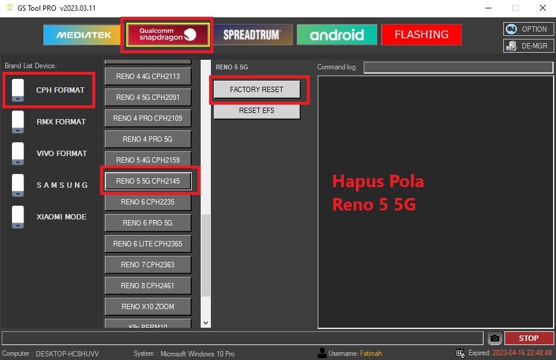Click device list scrollbar down arrow
Screen dimensions: 556x360
pyautogui.click(x=206, y=323)
